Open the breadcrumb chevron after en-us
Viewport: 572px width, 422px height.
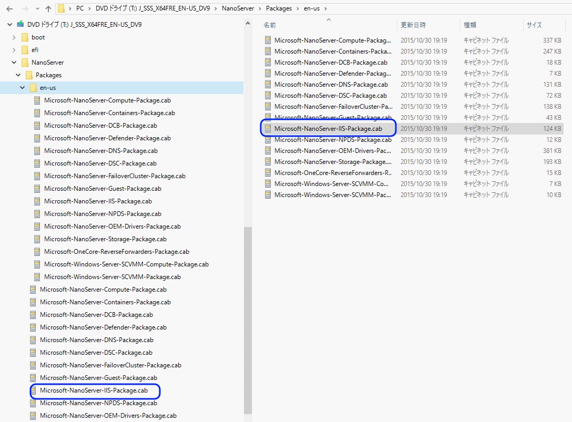pos(325,8)
